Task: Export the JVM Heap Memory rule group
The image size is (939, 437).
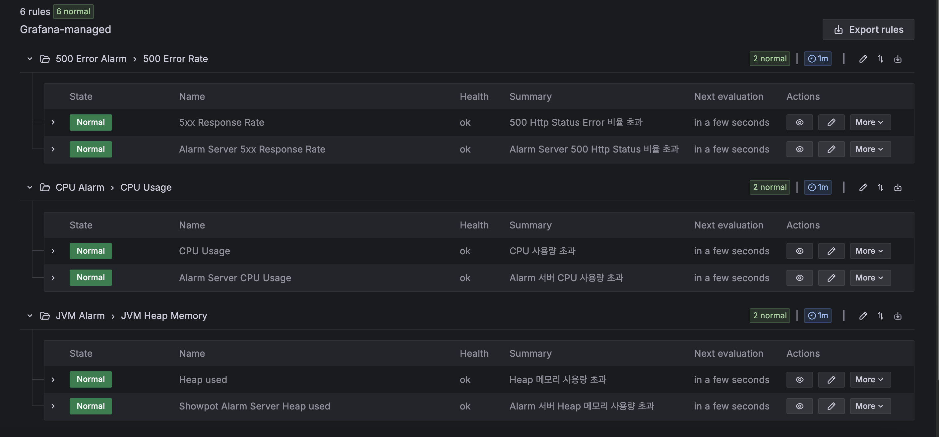Action: pos(898,316)
